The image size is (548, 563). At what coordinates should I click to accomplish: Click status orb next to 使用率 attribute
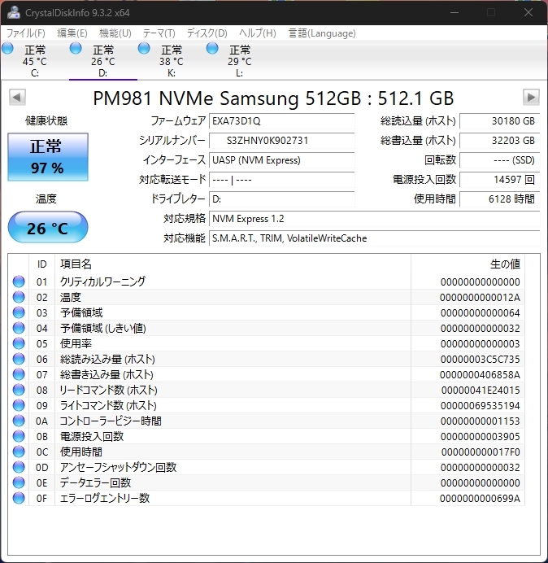click(x=19, y=343)
